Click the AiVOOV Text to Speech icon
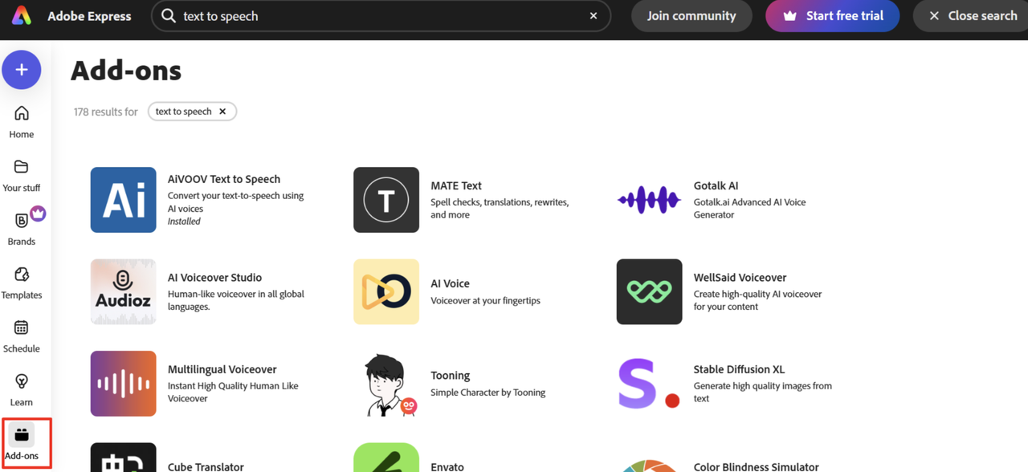The height and width of the screenshot is (472, 1028). click(124, 200)
